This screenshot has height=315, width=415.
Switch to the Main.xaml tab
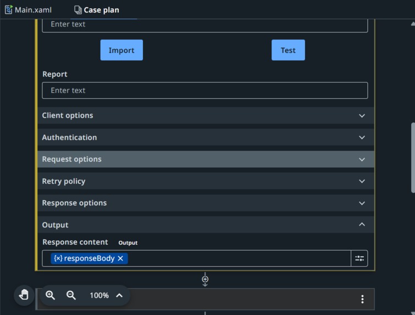pos(29,10)
